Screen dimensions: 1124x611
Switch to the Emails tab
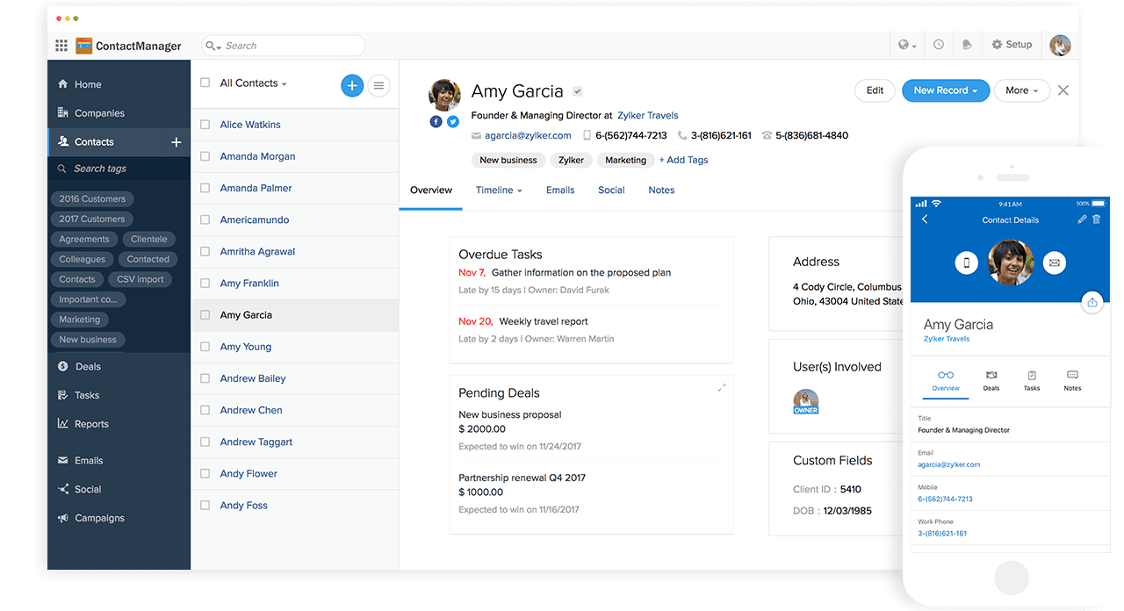click(x=560, y=190)
